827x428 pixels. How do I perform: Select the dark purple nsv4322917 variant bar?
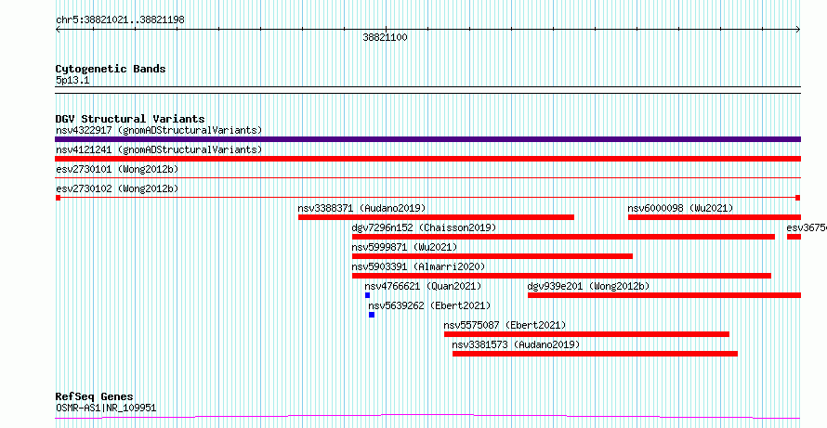pos(427,139)
